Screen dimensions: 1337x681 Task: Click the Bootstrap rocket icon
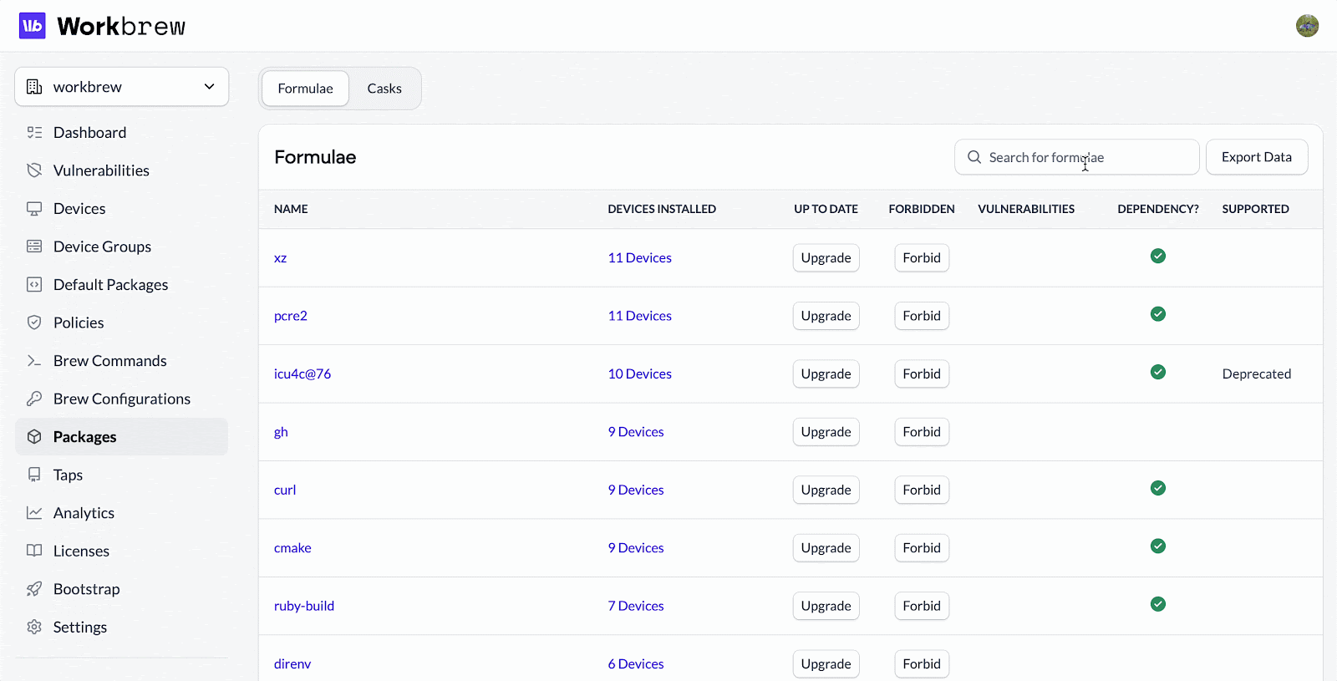[34, 589]
